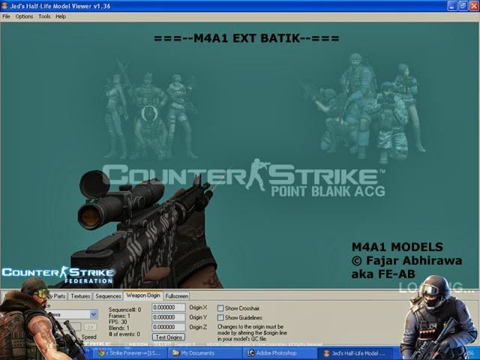Click the M4A1 MODELS caption text
Viewport: 480px width, 360px height.
[397, 247]
